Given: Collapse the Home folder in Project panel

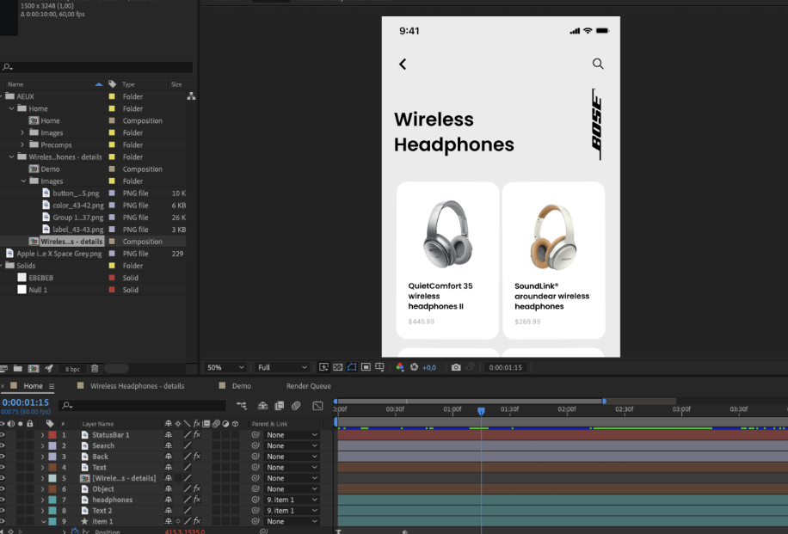Looking at the screenshot, I should tap(11, 108).
